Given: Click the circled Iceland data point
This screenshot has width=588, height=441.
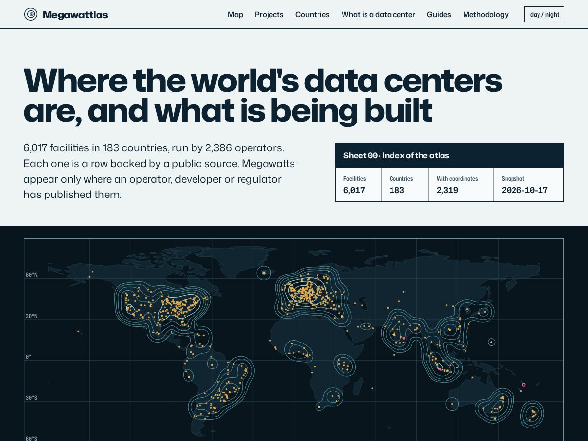Looking at the screenshot, I should click(264, 273).
